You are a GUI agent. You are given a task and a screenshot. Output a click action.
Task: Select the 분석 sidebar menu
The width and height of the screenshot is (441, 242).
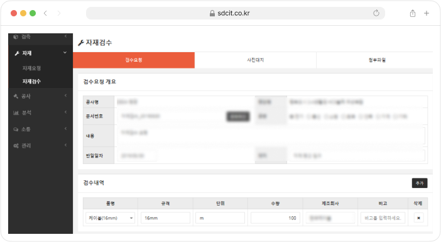pyautogui.click(x=40, y=113)
